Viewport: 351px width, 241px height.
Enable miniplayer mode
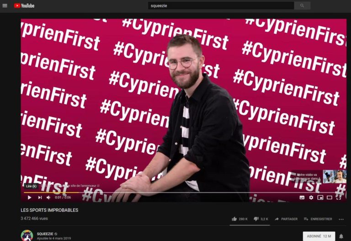320,198
